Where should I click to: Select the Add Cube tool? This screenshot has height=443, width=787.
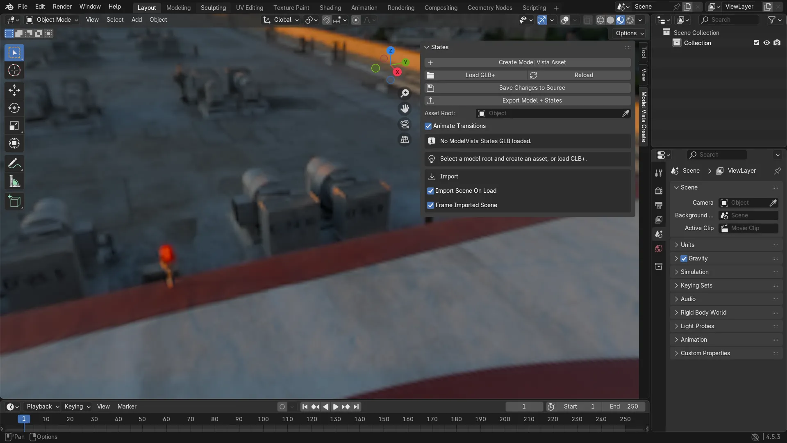click(x=14, y=201)
